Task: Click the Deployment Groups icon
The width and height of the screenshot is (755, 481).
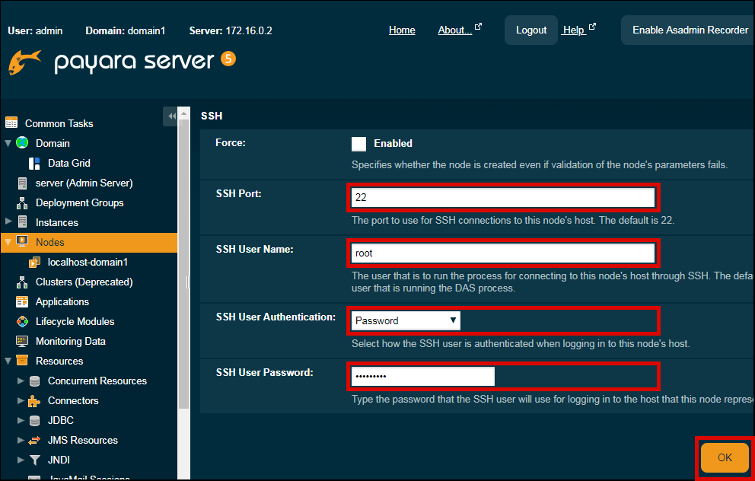Action: (x=22, y=202)
